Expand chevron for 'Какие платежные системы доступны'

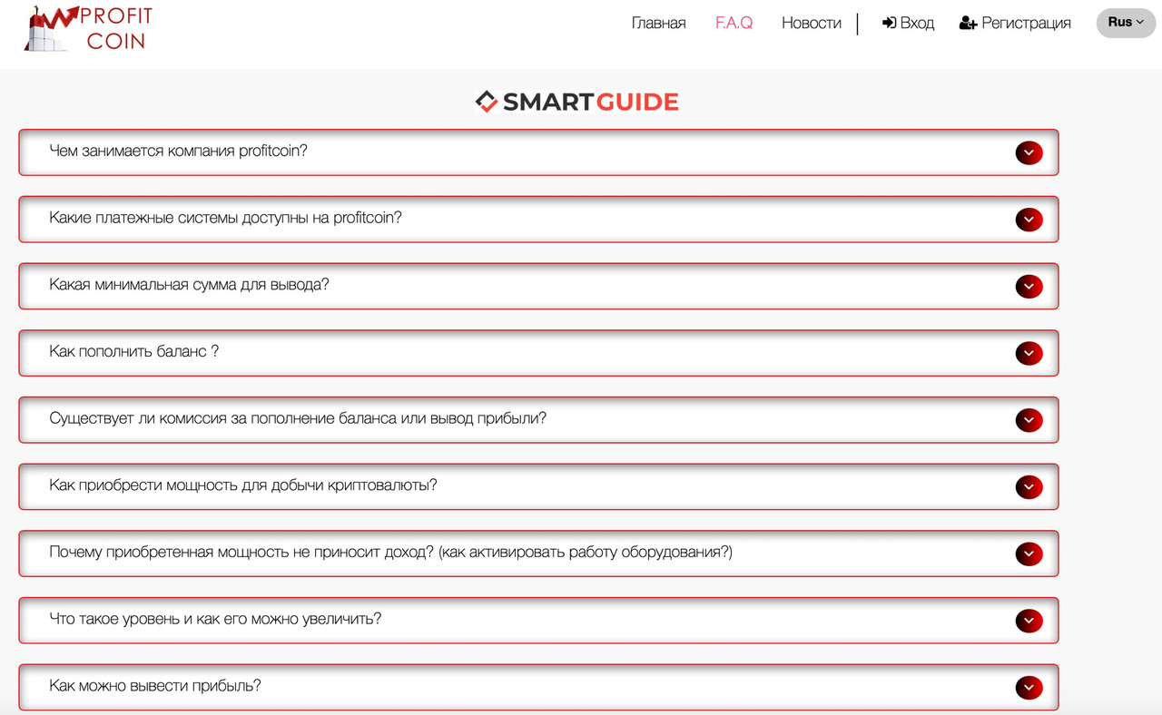point(1029,220)
